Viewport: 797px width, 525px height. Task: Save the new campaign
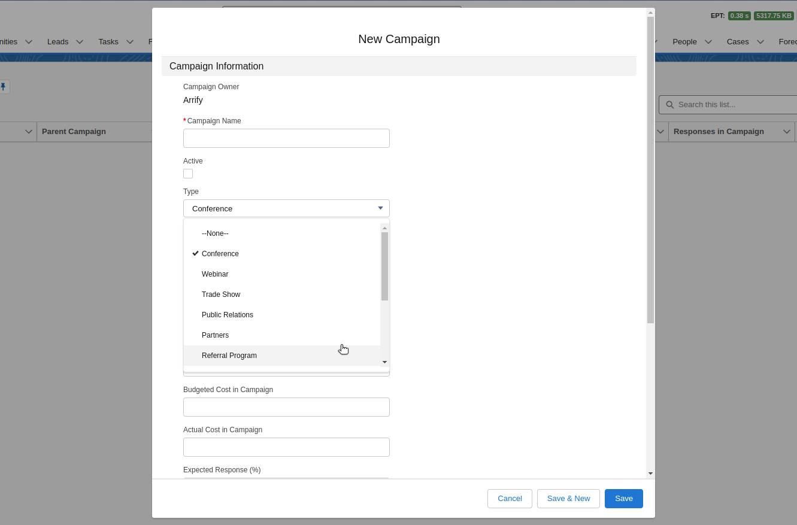pos(624,499)
